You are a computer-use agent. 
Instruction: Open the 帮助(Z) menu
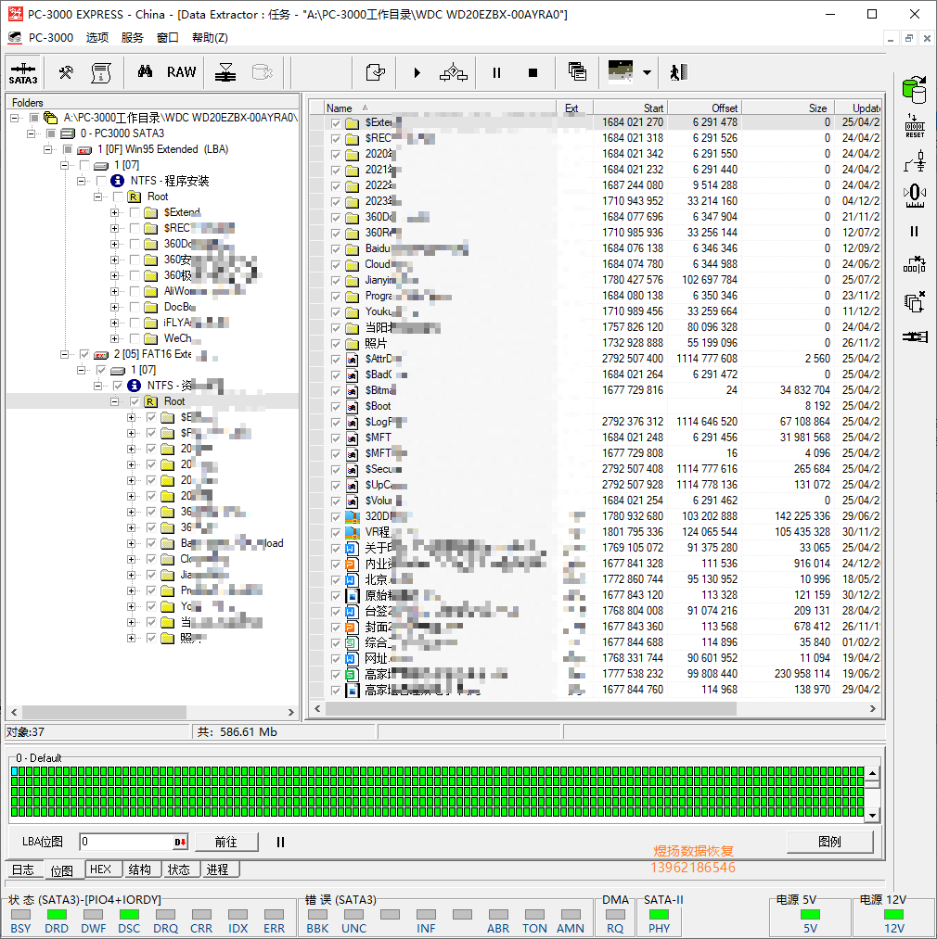click(210, 38)
